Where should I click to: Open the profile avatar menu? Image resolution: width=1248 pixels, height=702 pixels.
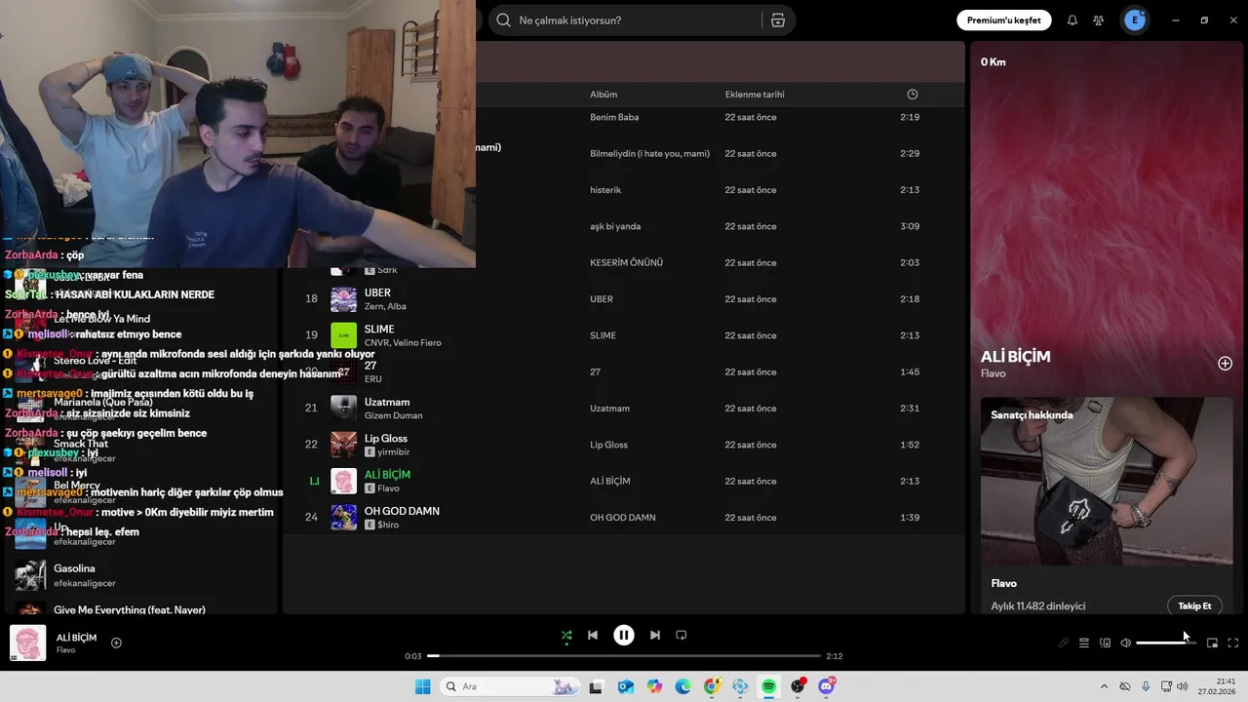pyautogui.click(x=1135, y=19)
